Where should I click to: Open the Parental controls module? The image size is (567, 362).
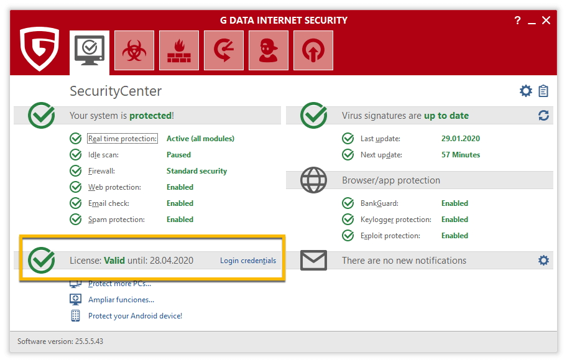[x=268, y=50]
